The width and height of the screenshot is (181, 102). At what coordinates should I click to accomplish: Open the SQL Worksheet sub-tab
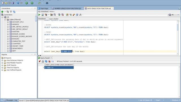tap(43, 11)
